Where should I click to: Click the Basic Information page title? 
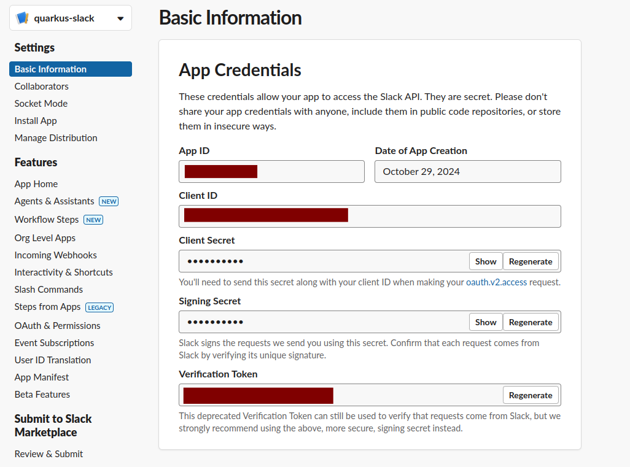click(230, 18)
